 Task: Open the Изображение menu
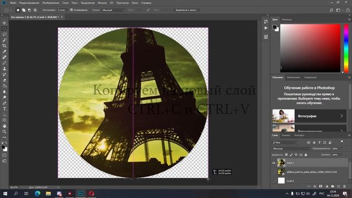[51, 3]
